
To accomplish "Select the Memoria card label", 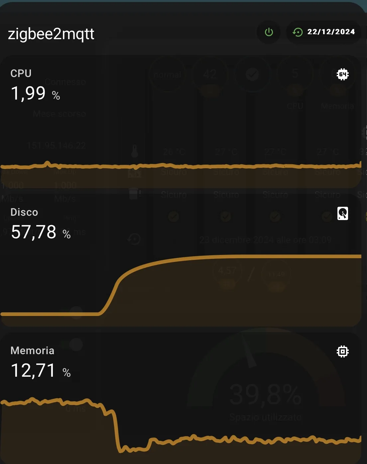I will [32, 351].
